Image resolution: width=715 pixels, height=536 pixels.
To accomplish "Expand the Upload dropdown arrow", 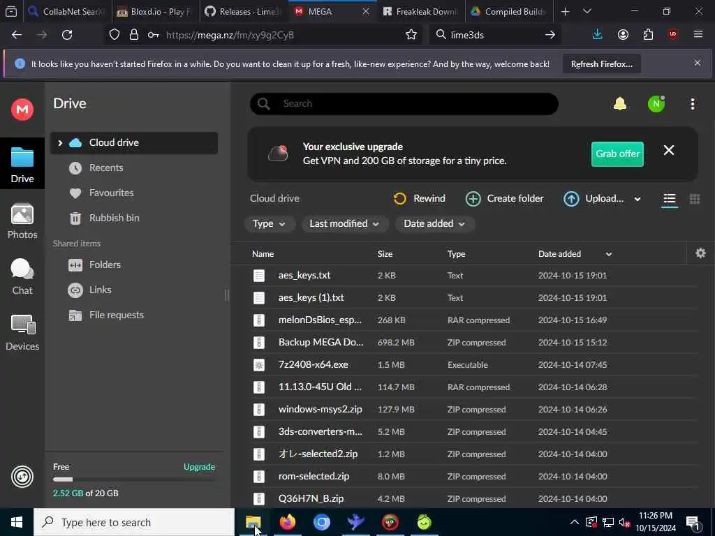I will [637, 199].
